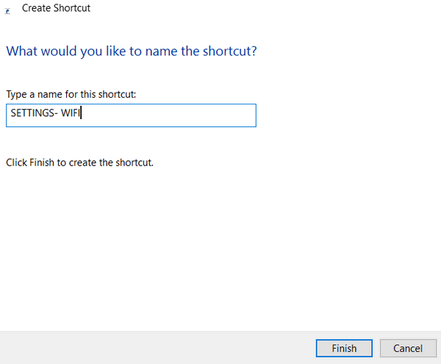Screen dimensions: 441x364
Task: Click the word shortcut? ending the blue heading
Action: 230,51
